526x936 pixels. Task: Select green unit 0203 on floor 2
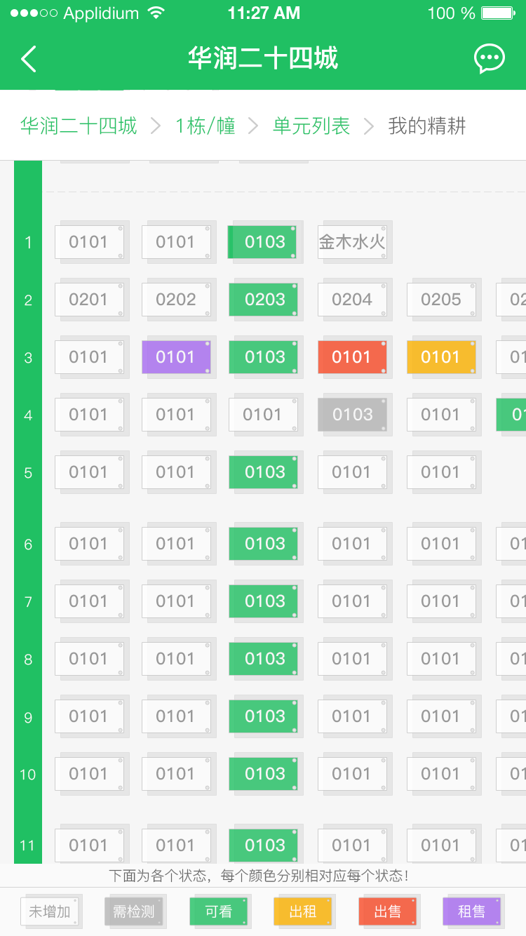coord(264,300)
